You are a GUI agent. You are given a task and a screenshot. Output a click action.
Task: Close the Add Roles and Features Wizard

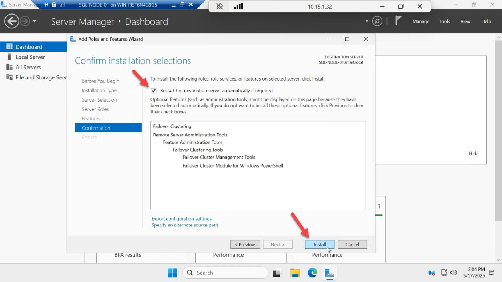tap(366, 39)
